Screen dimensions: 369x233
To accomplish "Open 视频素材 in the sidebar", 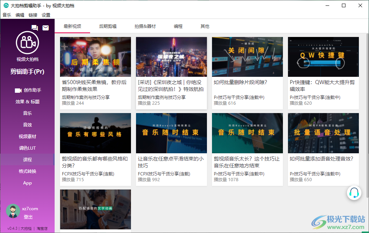I will point(27,136).
